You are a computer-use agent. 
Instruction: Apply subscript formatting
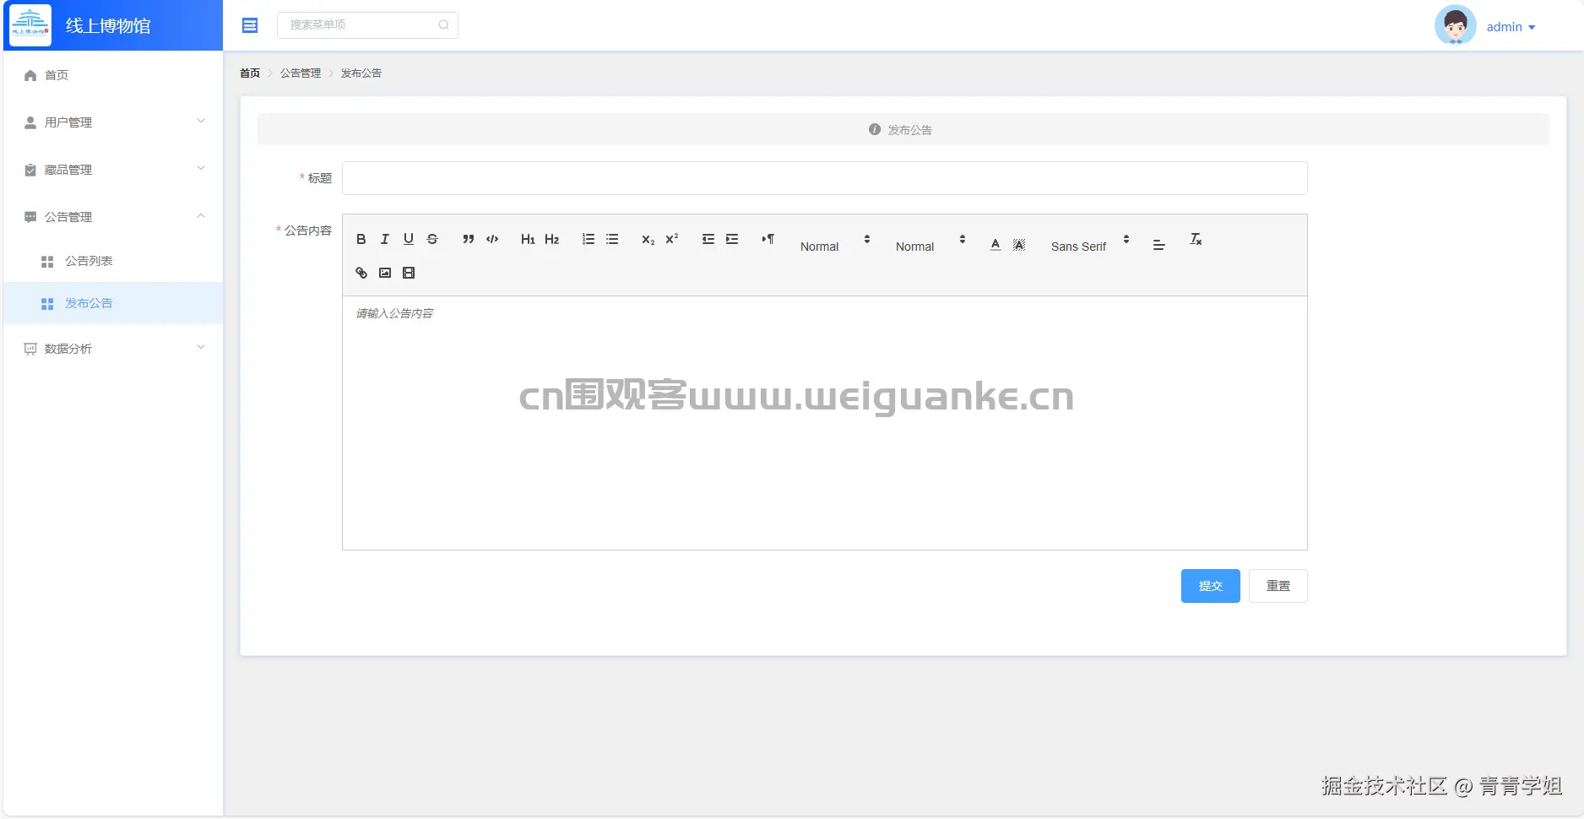coord(648,239)
